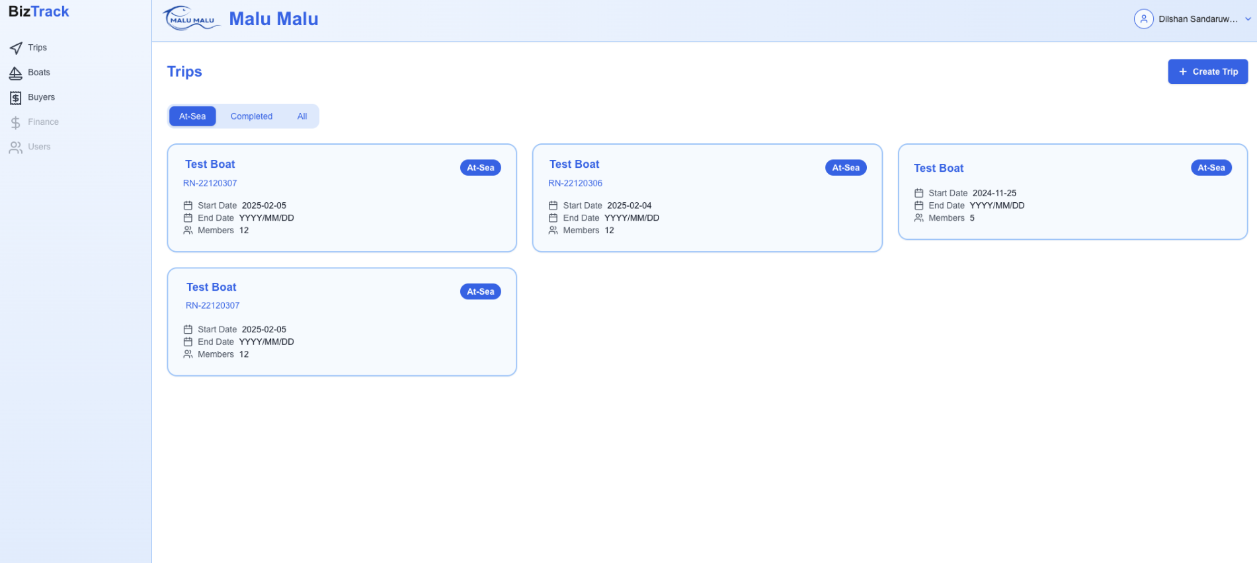Select the At-Sea filter tab
The height and width of the screenshot is (563, 1257).
(192, 116)
